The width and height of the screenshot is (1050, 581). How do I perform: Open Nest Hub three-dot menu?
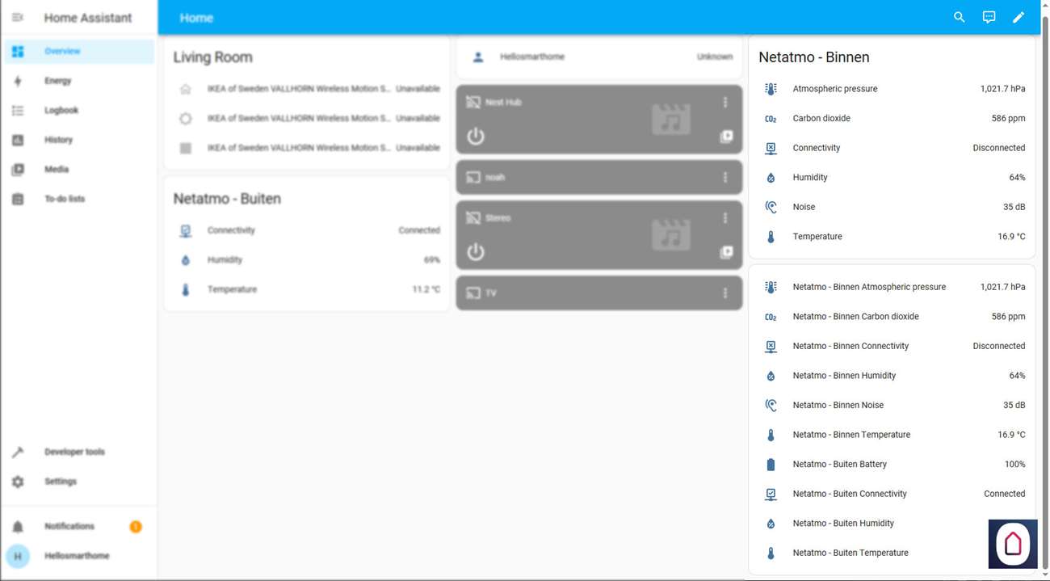click(x=725, y=103)
